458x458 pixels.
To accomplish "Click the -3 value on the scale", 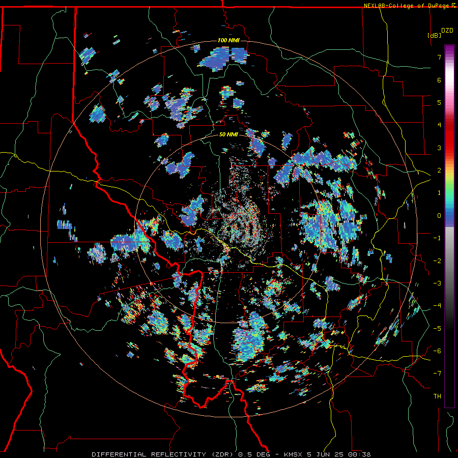I will point(437,283).
